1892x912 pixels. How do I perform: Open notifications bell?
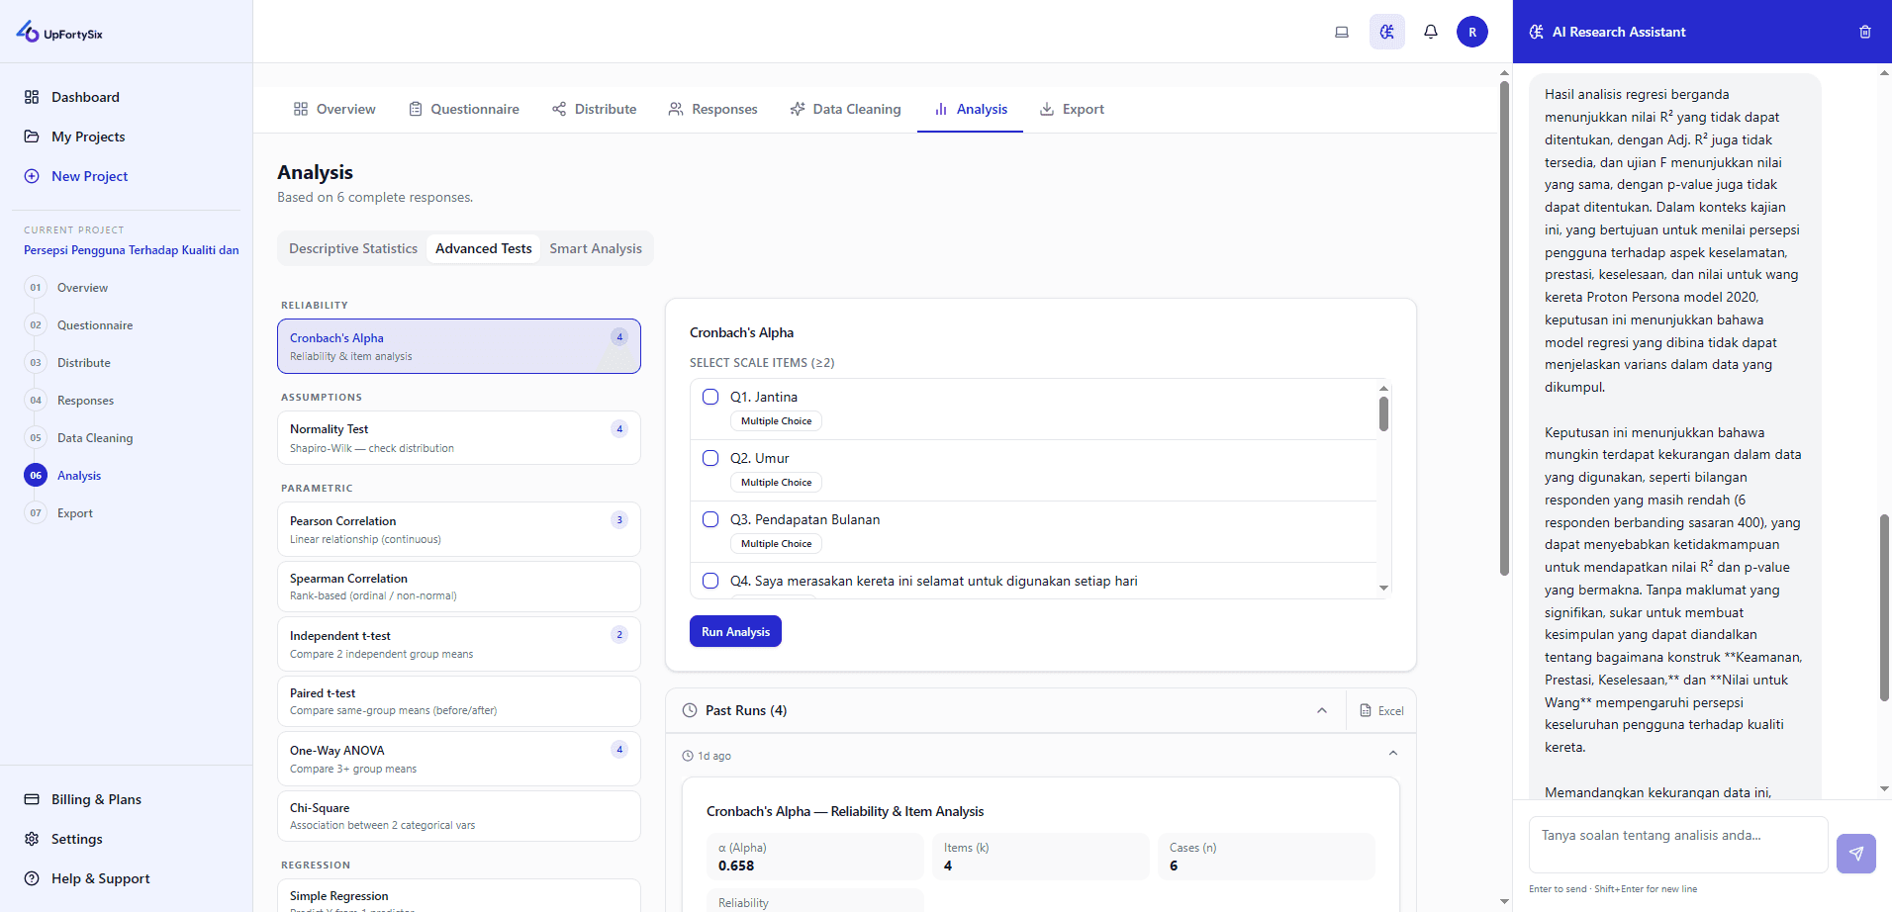coord(1431,32)
